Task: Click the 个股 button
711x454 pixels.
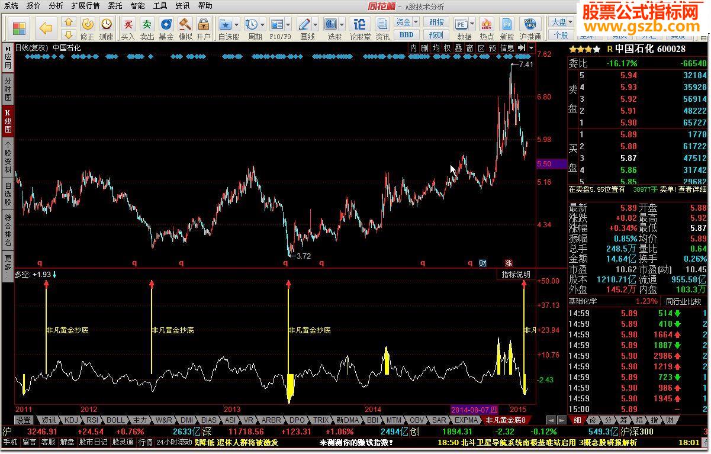Action: click(x=561, y=35)
